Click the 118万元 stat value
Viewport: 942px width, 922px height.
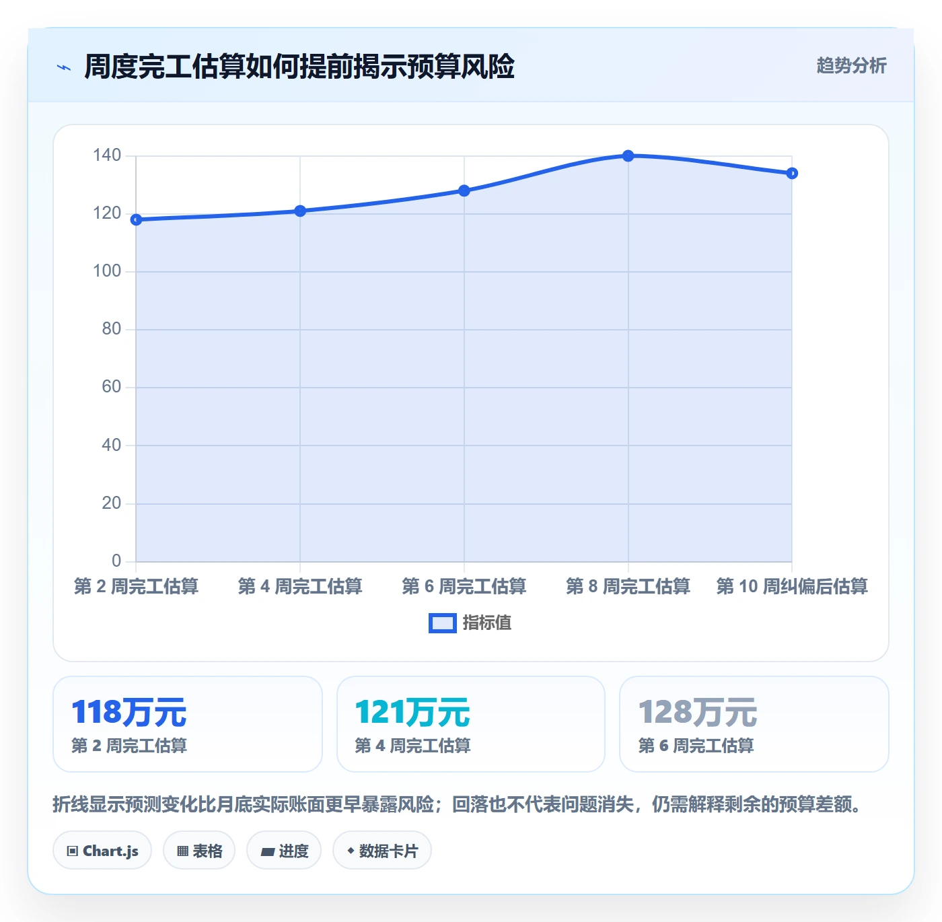pyautogui.click(x=129, y=712)
